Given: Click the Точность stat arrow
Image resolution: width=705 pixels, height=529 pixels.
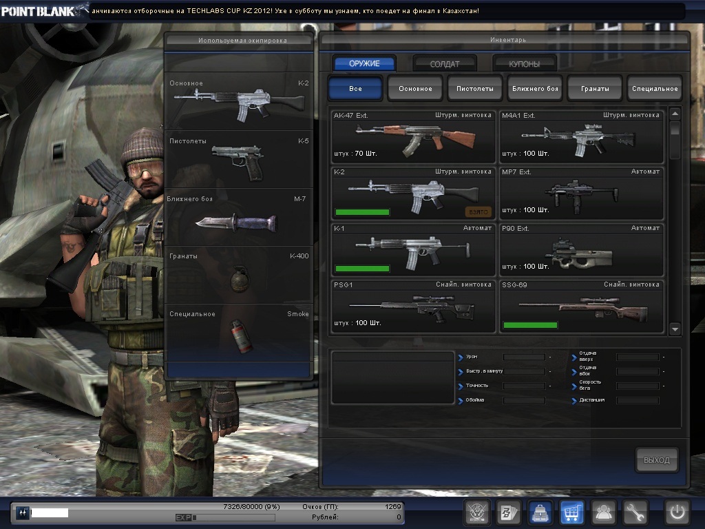Looking at the screenshot, I should [x=461, y=386].
